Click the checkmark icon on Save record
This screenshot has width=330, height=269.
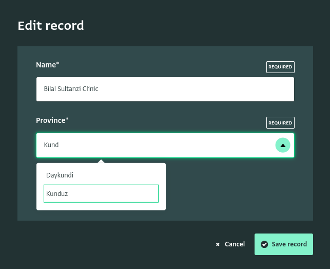[x=264, y=244]
